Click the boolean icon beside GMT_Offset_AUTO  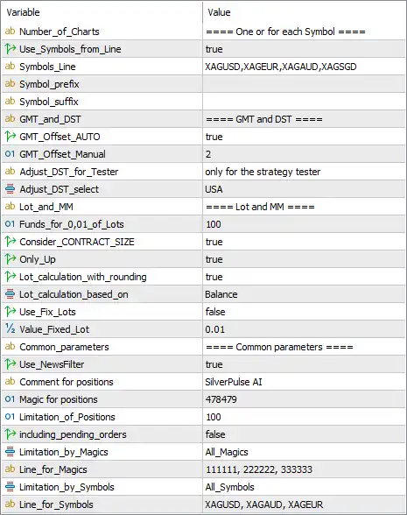[x=11, y=137]
